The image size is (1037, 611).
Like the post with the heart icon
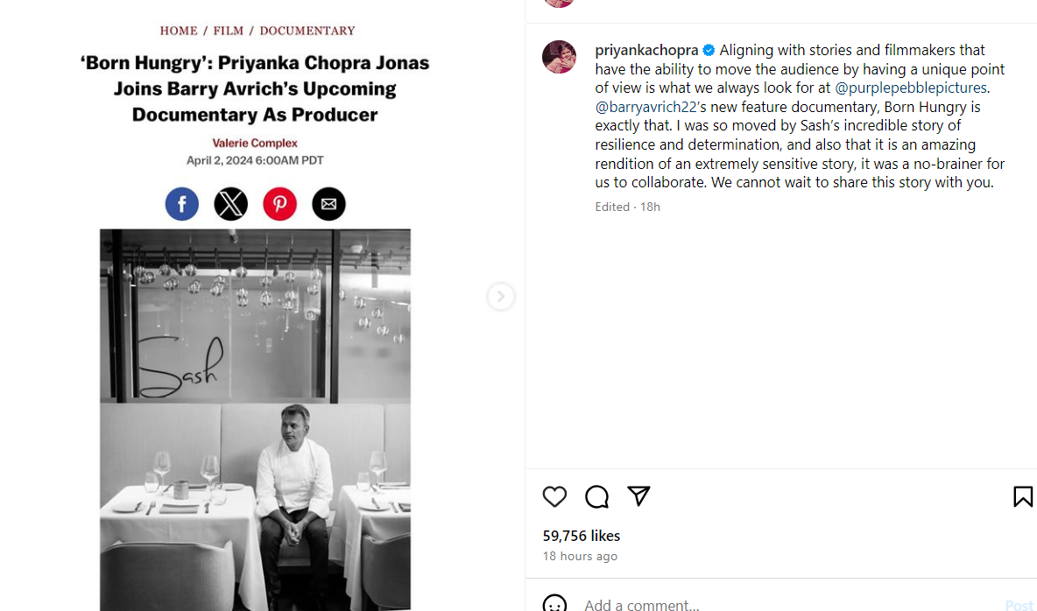pyautogui.click(x=554, y=496)
